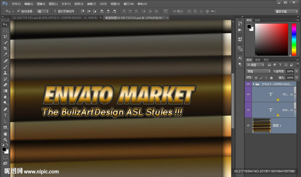301x177 pixels.
Task: Open the Paragraph panel icon
Action: tap(240, 64)
